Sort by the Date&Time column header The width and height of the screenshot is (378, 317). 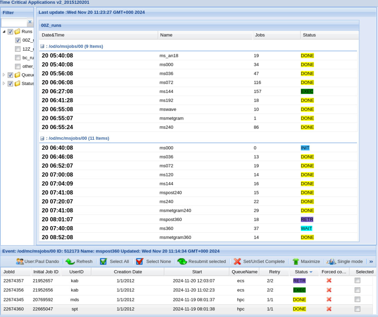point(98,35)
